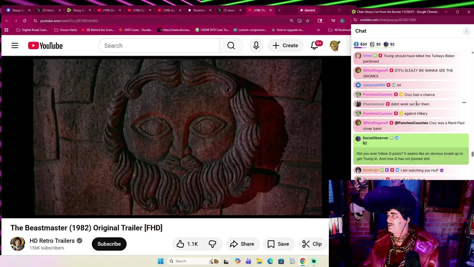Click the $2 rant tier pill

(389, 44)
